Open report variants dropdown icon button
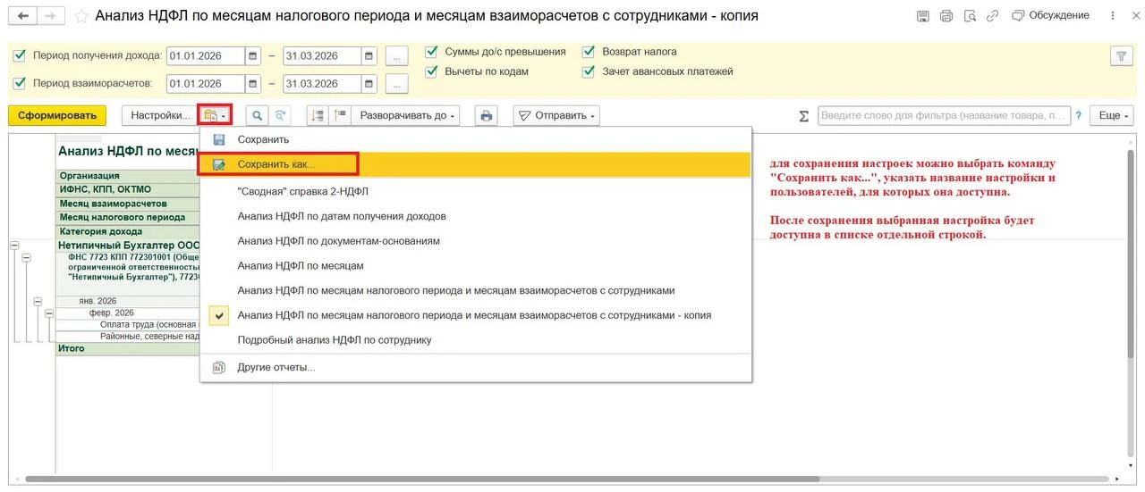 pos(216,115)
